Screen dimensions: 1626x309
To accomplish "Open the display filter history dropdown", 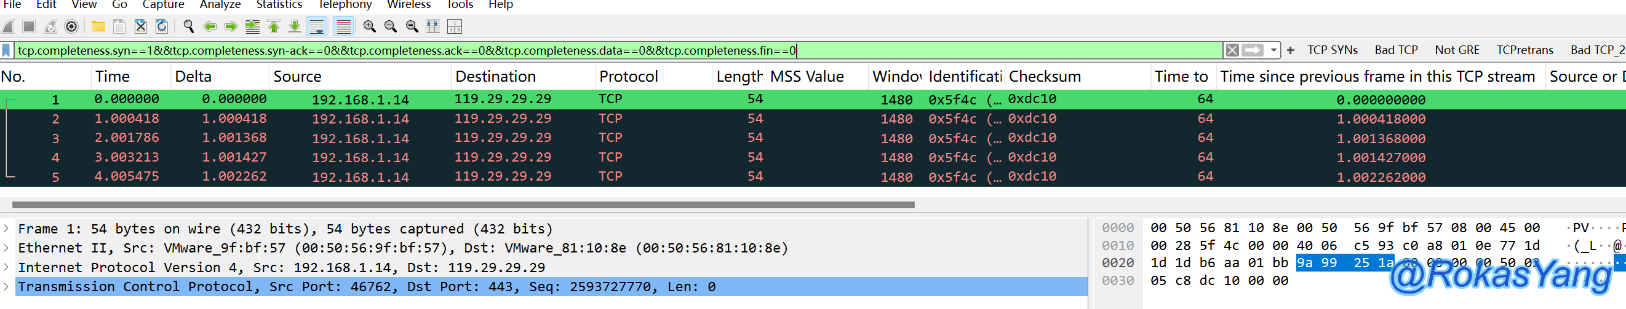I will pyautogui.click(x=1273, y=50).
